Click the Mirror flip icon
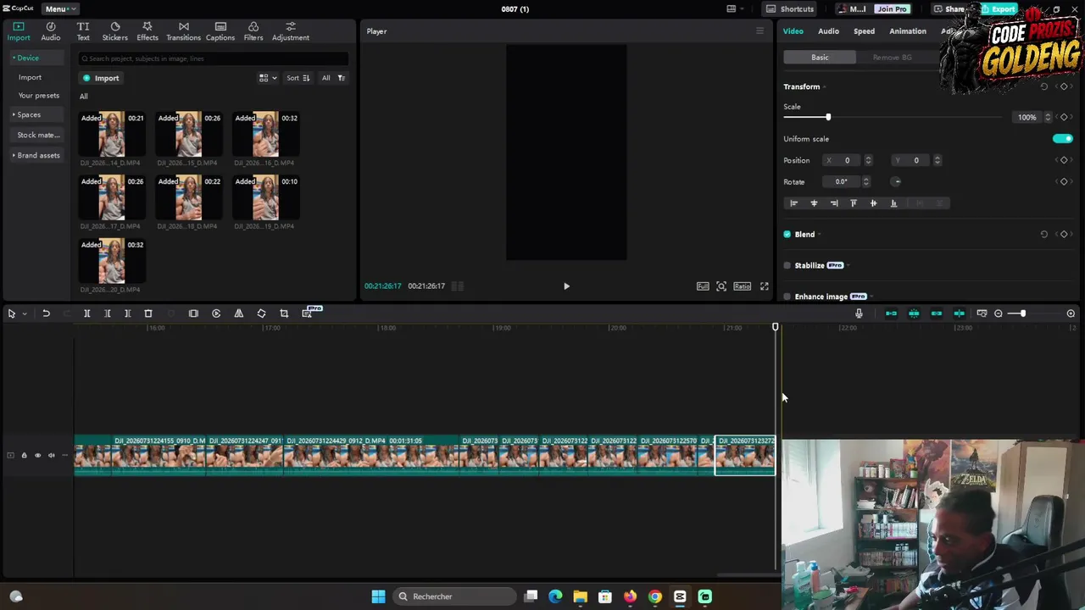 click(x=239, y=313)
